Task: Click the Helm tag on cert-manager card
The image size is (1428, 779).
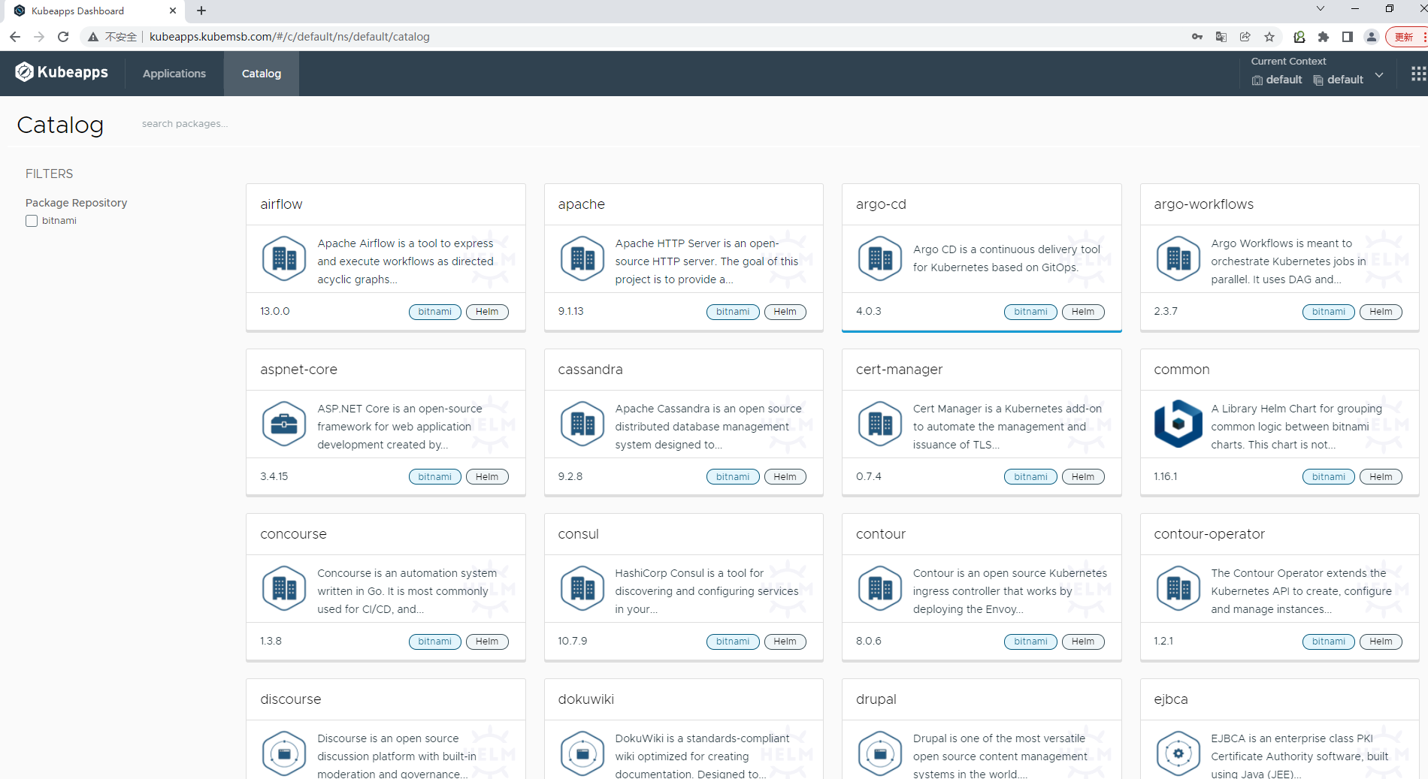Action: coord(1083,477)
